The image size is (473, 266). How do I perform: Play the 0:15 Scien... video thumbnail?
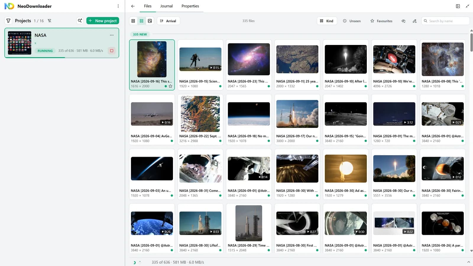coord(200,59)
